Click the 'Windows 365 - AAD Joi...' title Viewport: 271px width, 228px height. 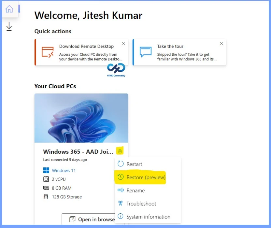[x=78, y=151]
